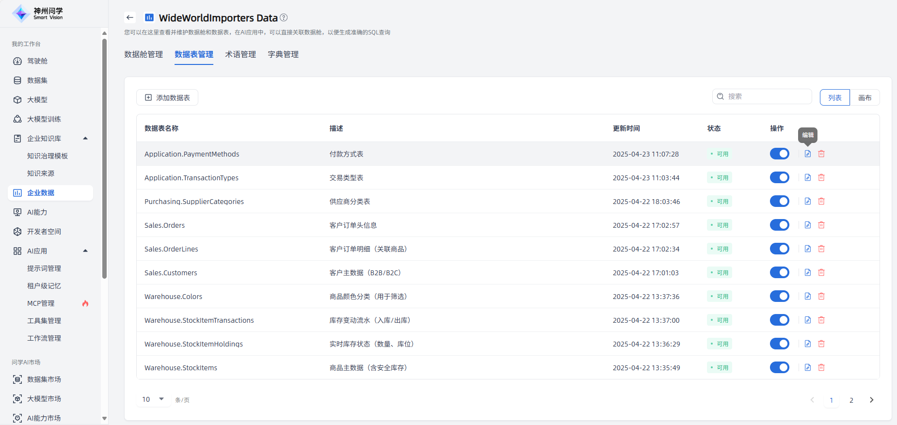Edit the Warehouse.StockItems table
897x425 pixels.
coord(808,367)
